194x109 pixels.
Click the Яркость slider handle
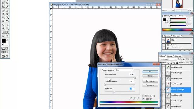(x=114, y=92)
